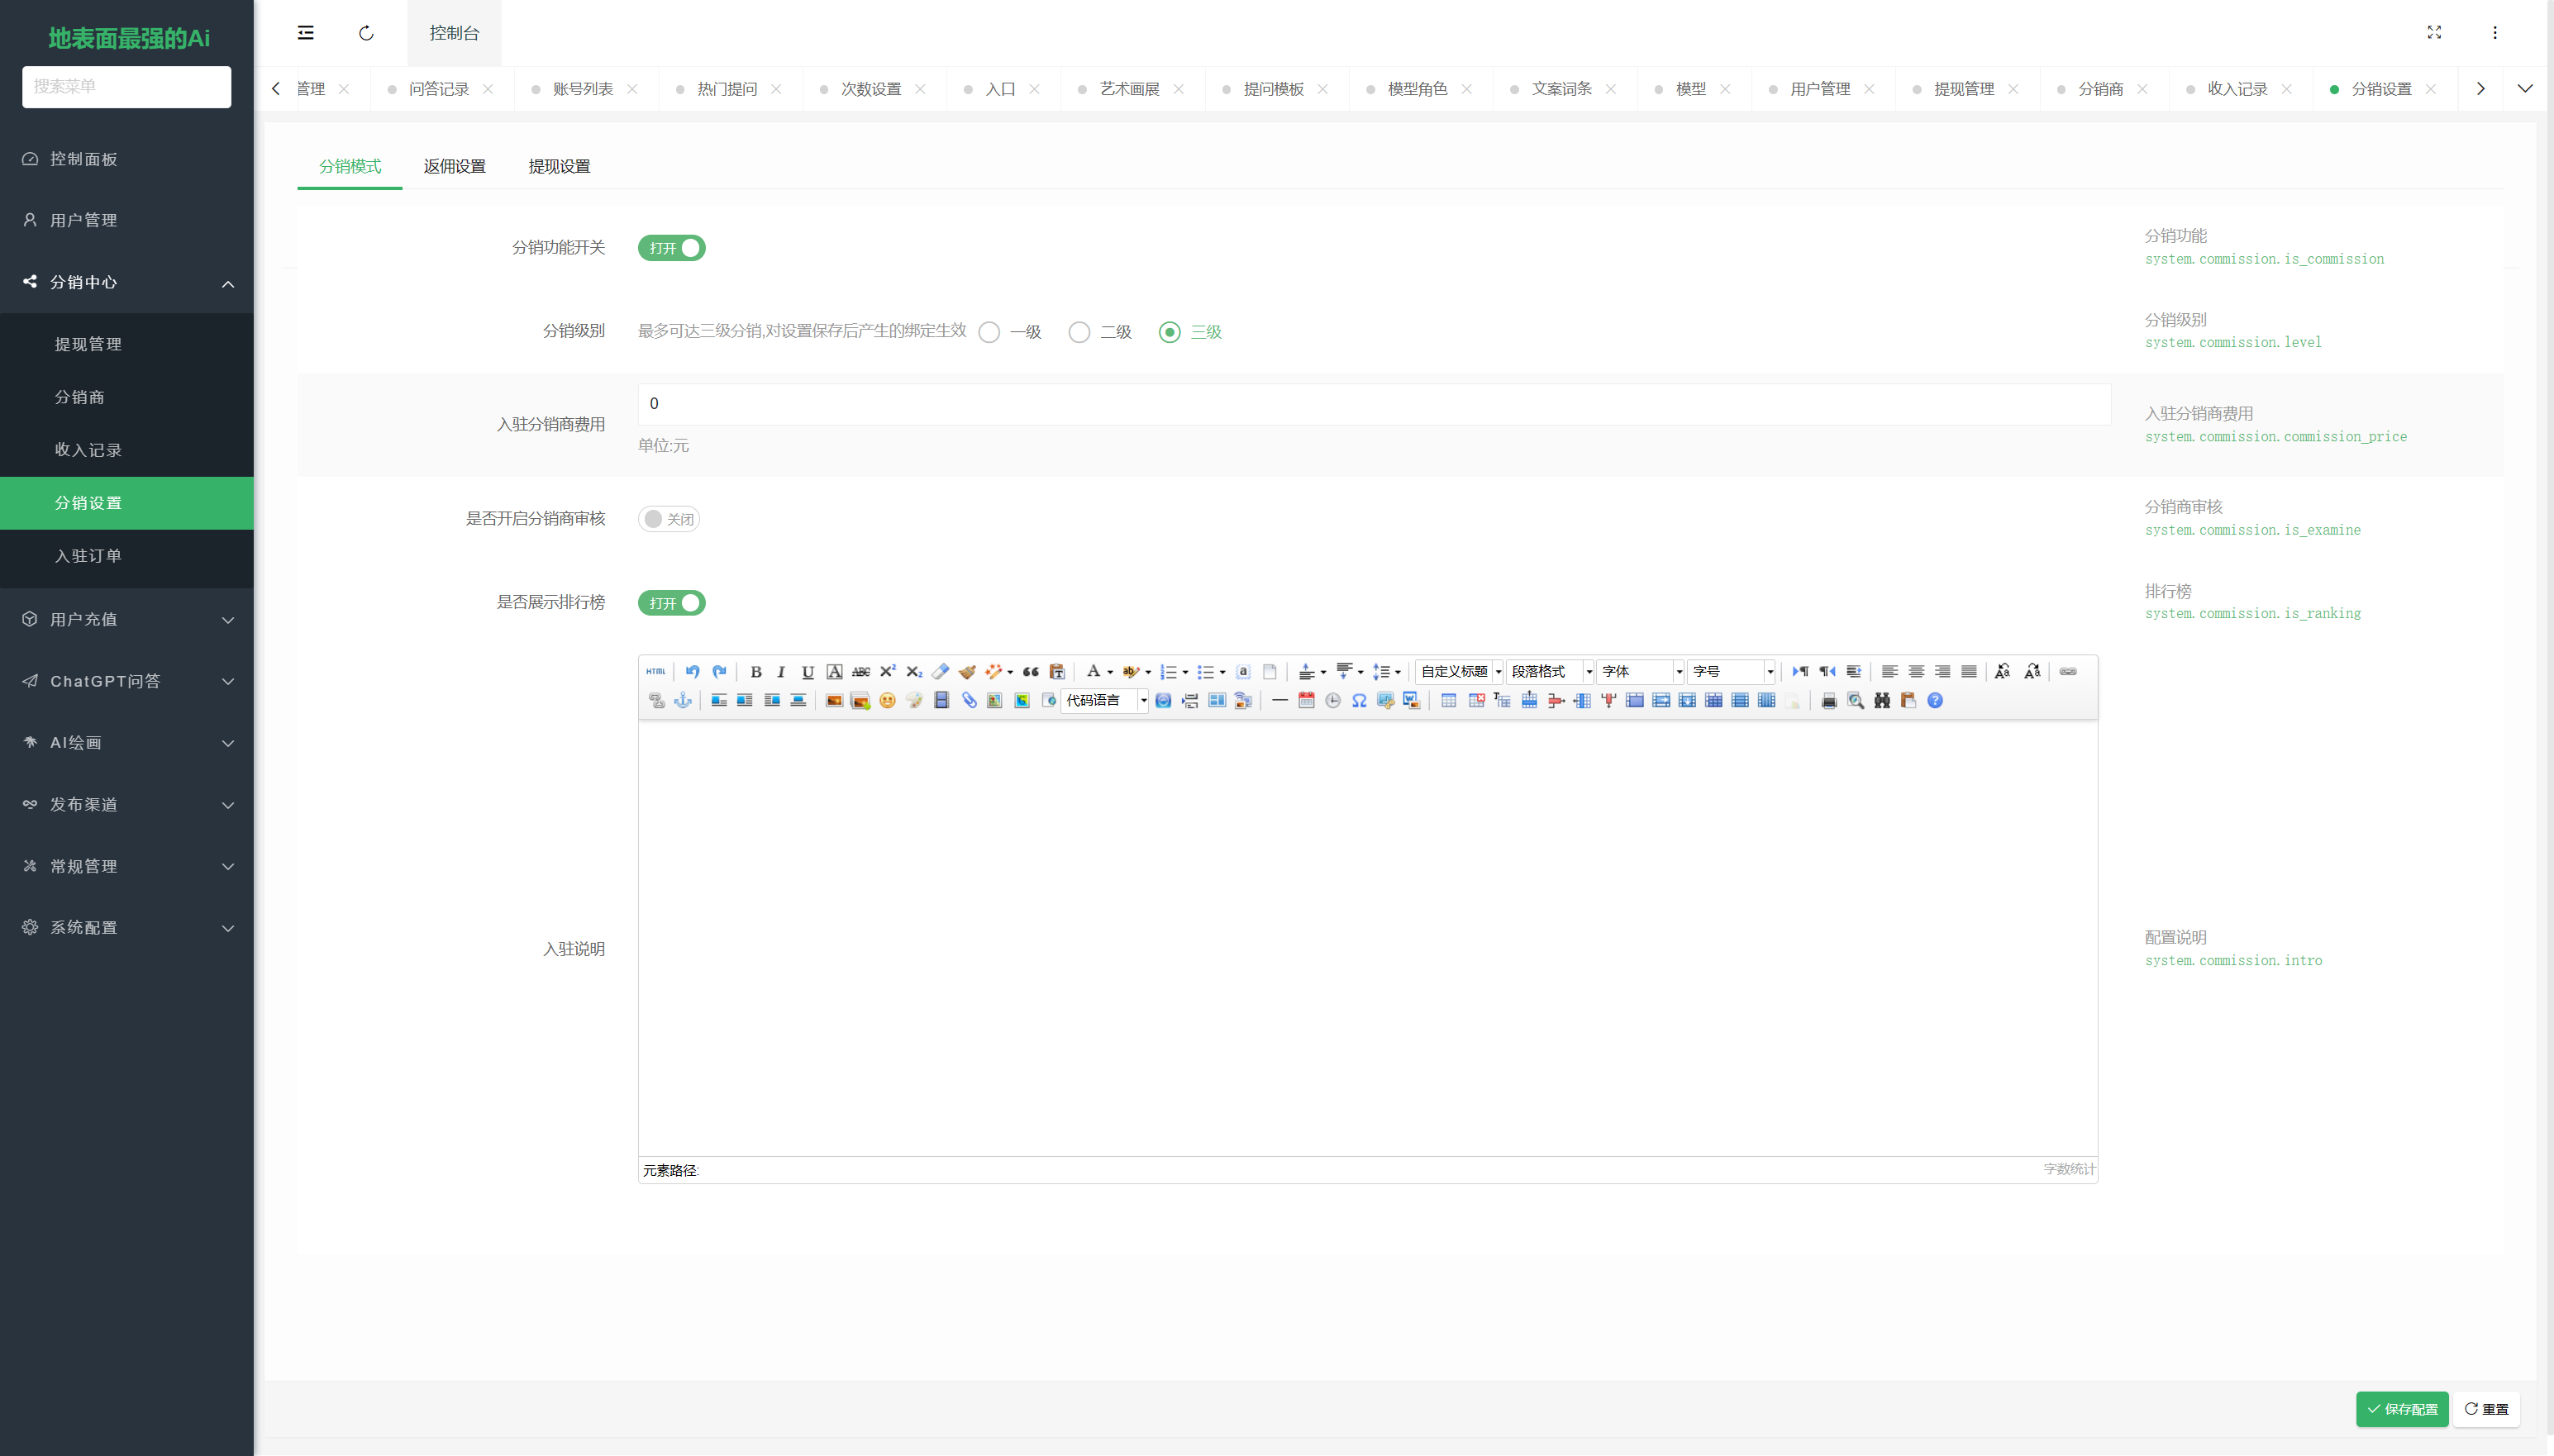
Task: Click the binoculars search-replace icon
Action: (x=1882, y=701)
